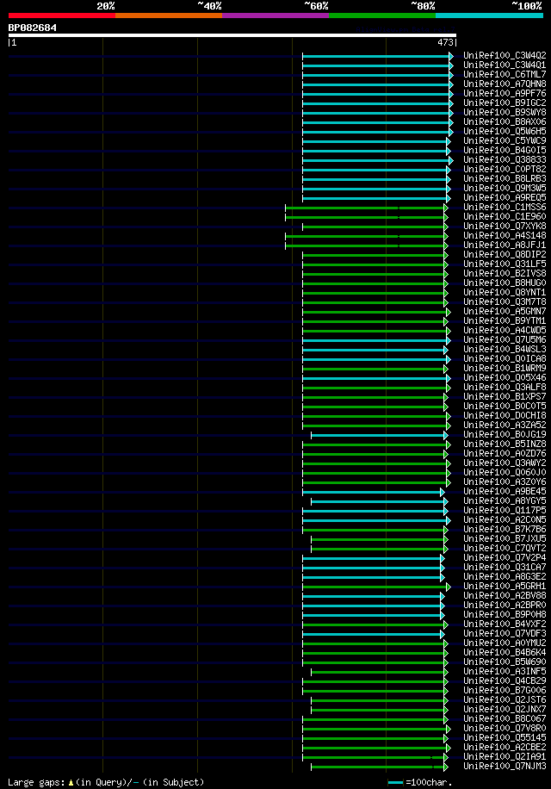Screen dimensions: 551x789
Task: Click the purple ~60% identity legend segment
Action: pyautogui.click(x=275, y=16)
